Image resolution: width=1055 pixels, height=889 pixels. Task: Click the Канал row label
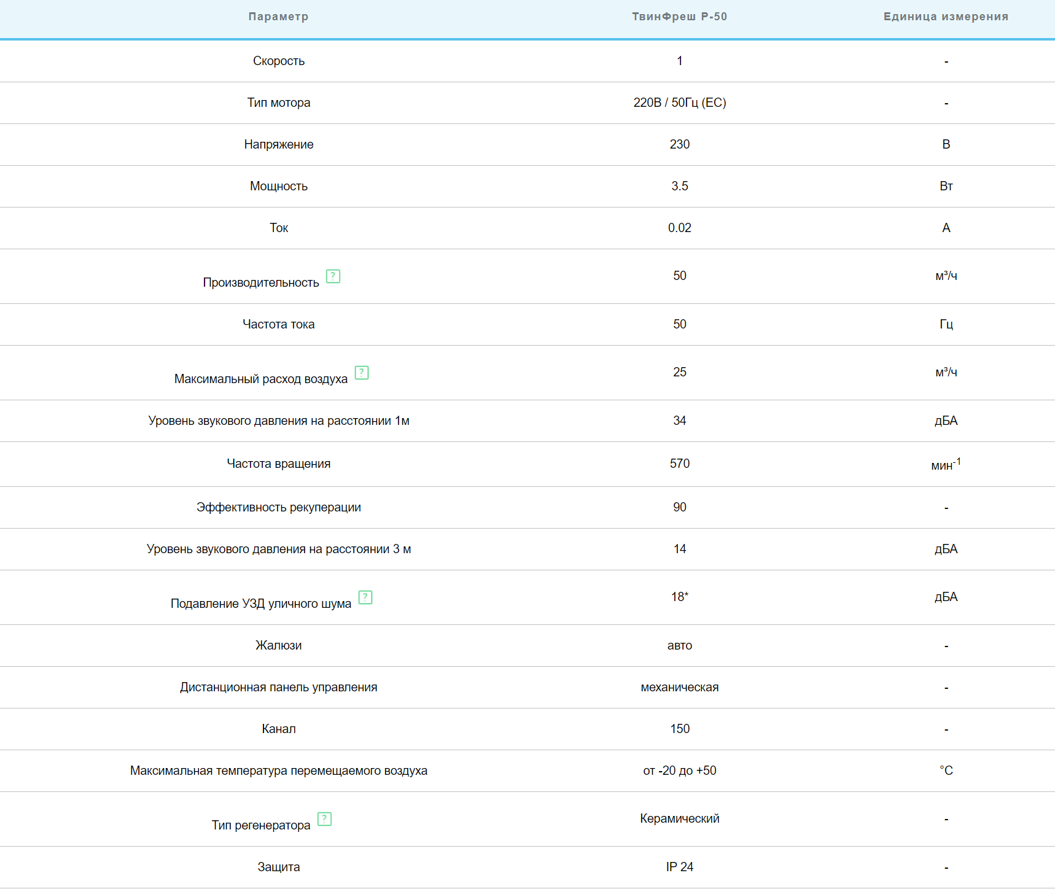click(x=279, y=729)
